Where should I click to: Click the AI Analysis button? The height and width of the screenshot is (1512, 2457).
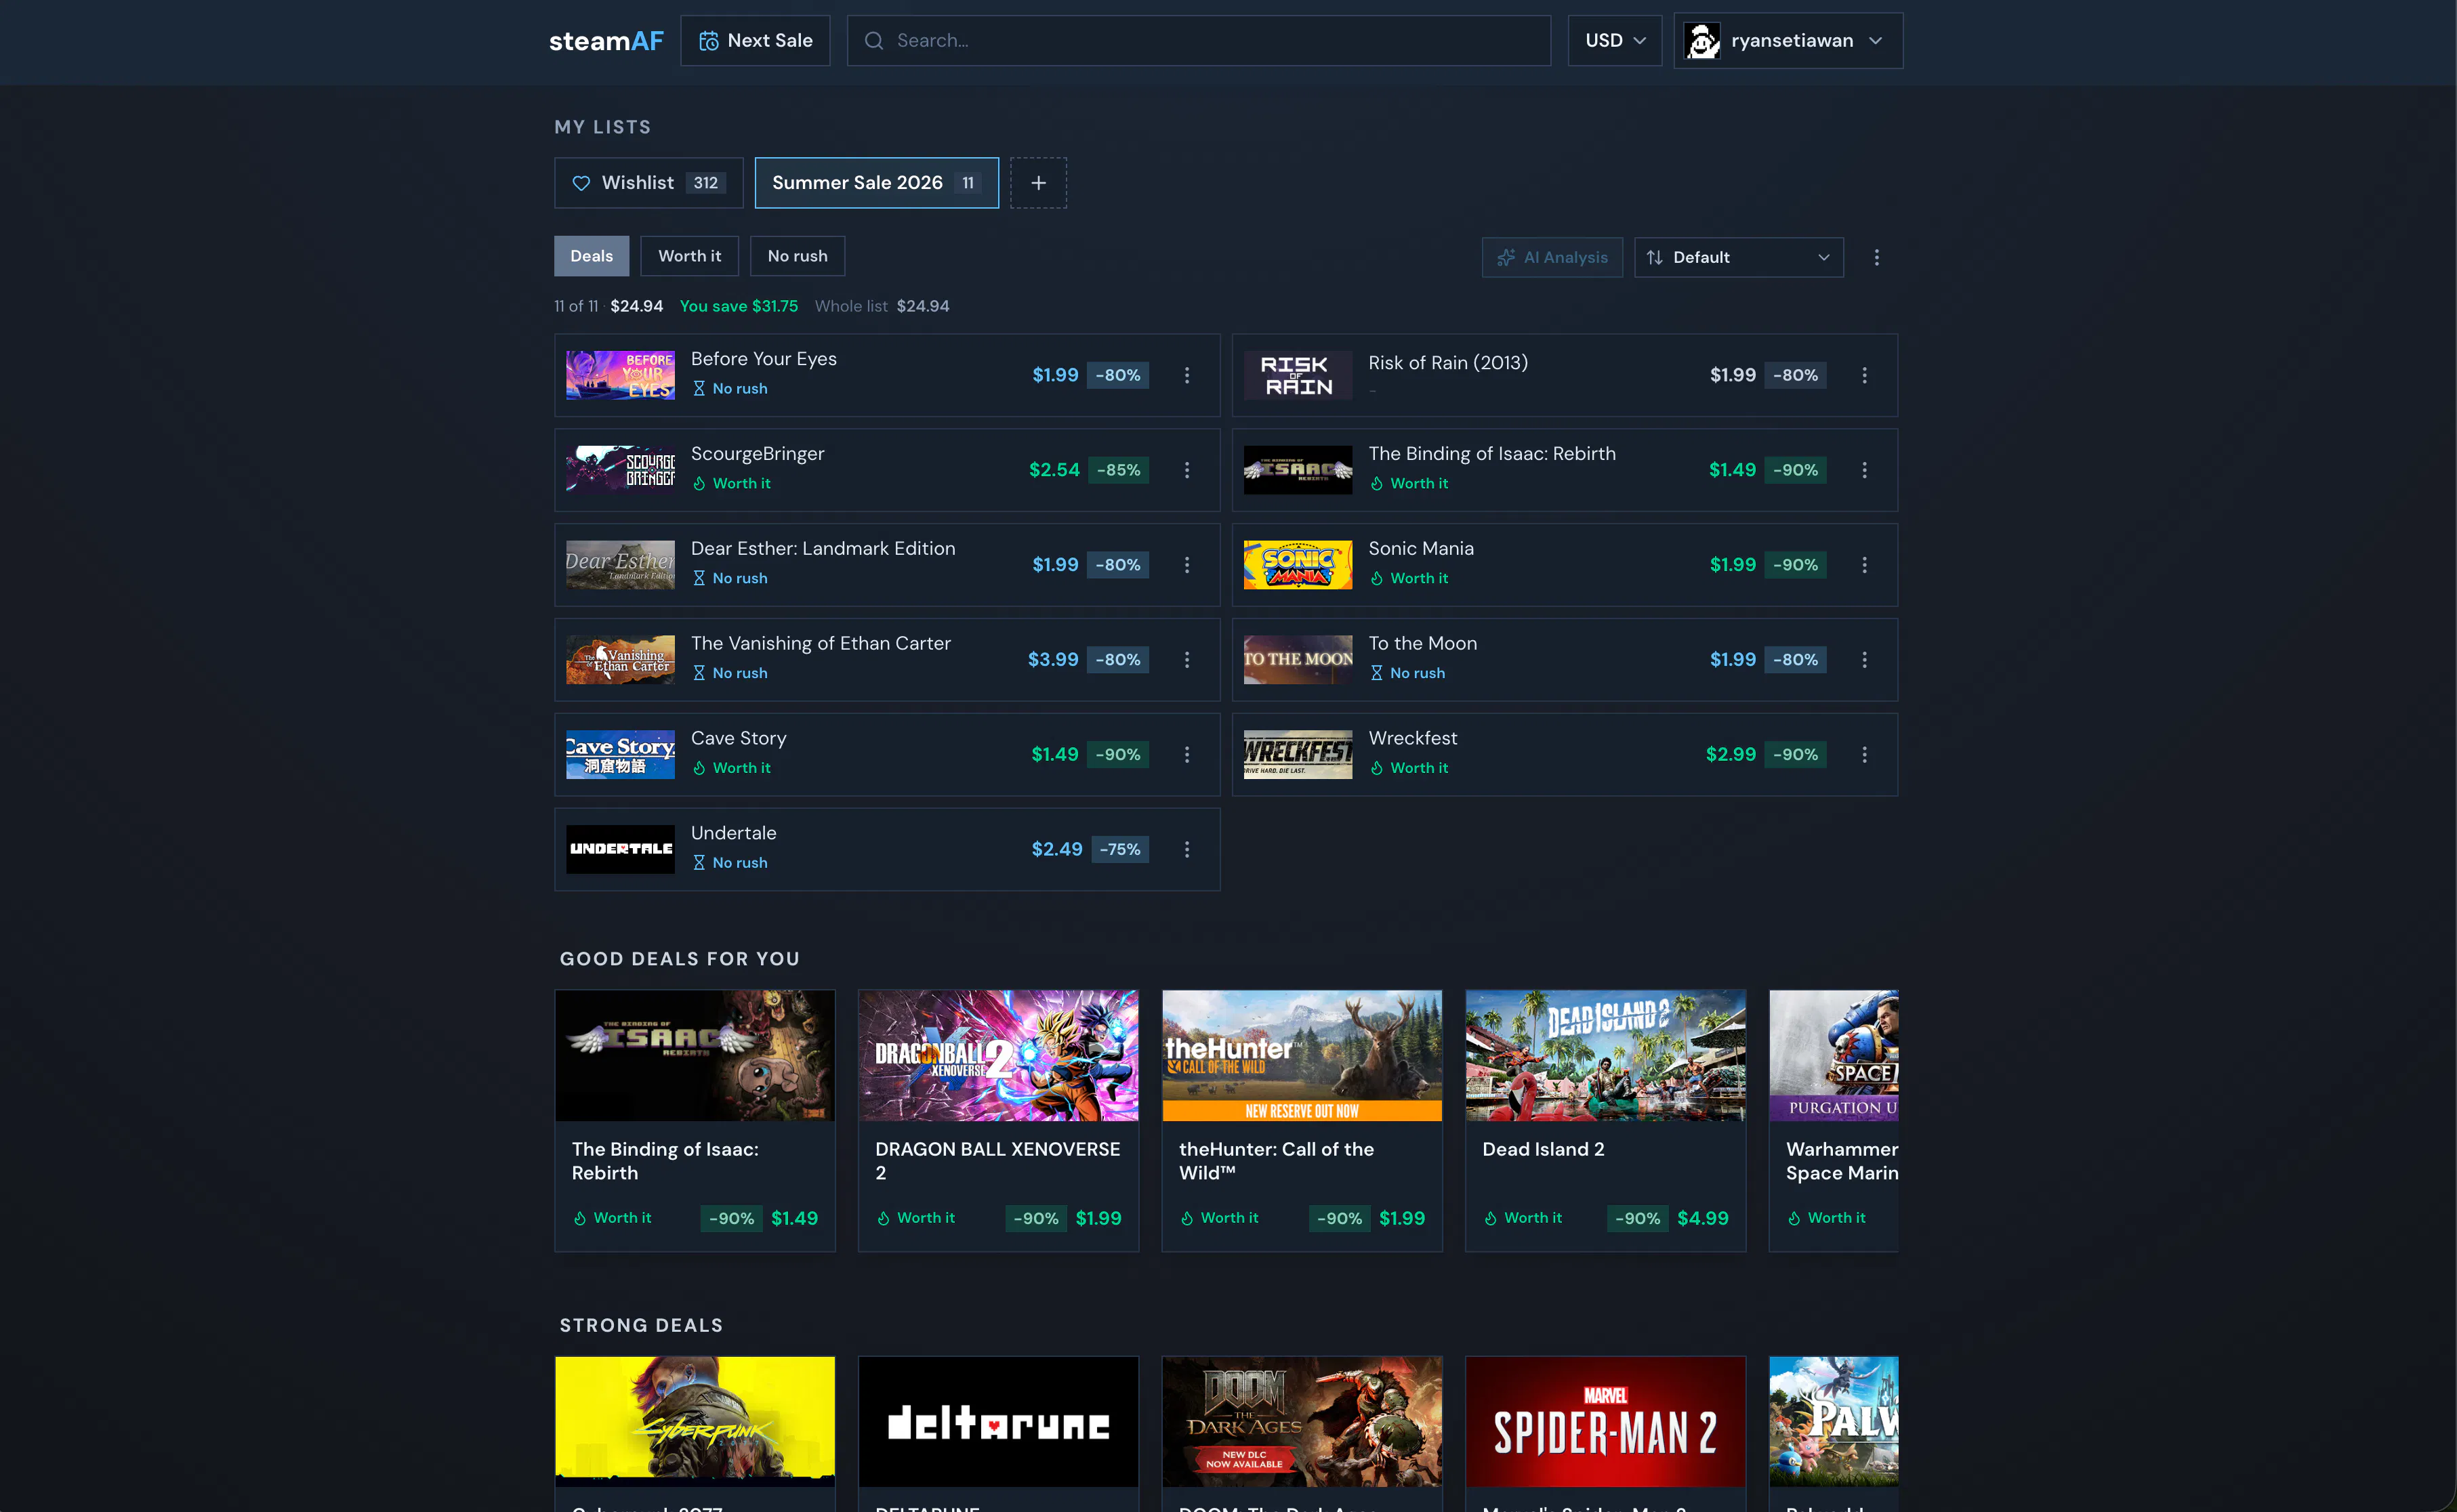[1552, 257]
